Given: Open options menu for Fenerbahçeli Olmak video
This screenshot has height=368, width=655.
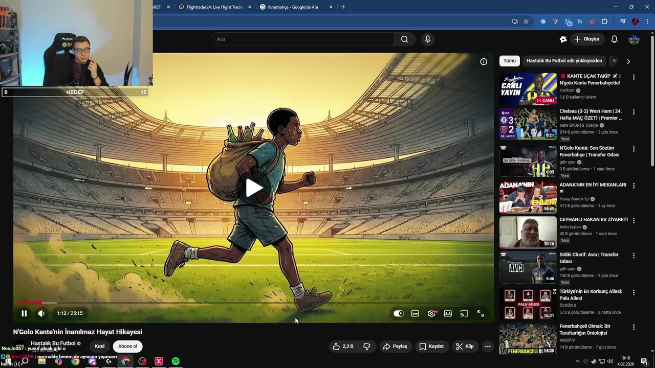Looking at the screenshot, I should [x=634, y=327].
